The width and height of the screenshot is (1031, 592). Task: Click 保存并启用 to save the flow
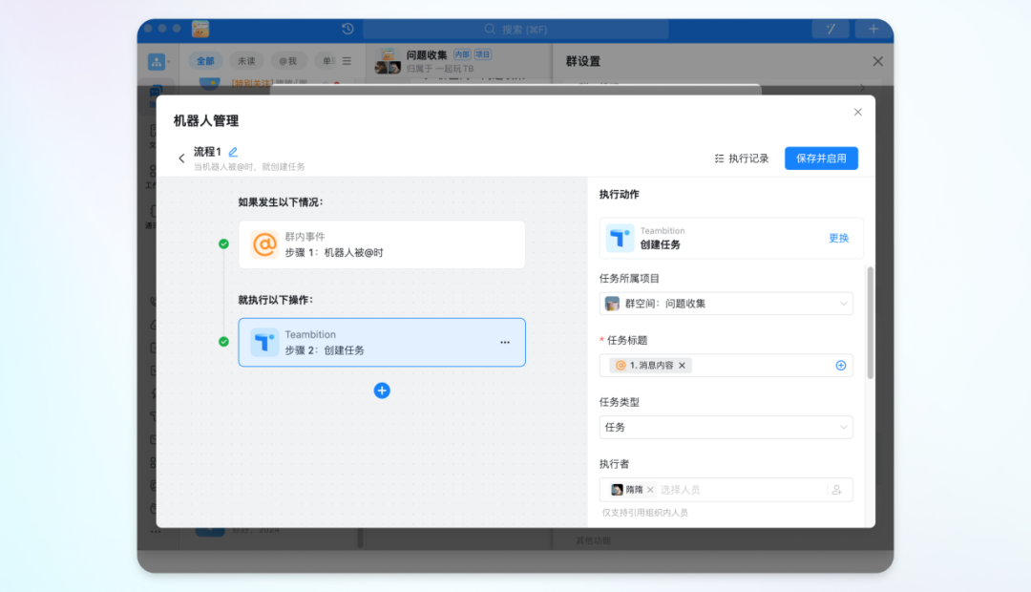coord(821,159)
